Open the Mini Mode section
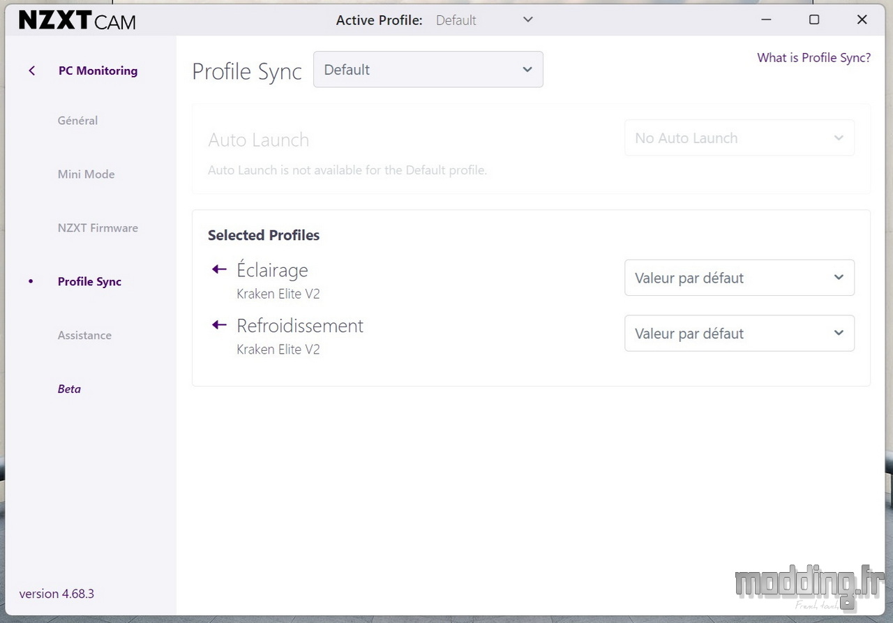Screen dimensions: 893x623 tap(86, 174)
